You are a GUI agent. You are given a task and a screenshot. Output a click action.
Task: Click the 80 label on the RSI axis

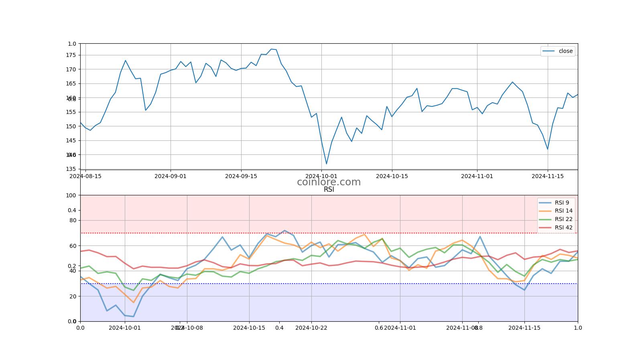73,220
